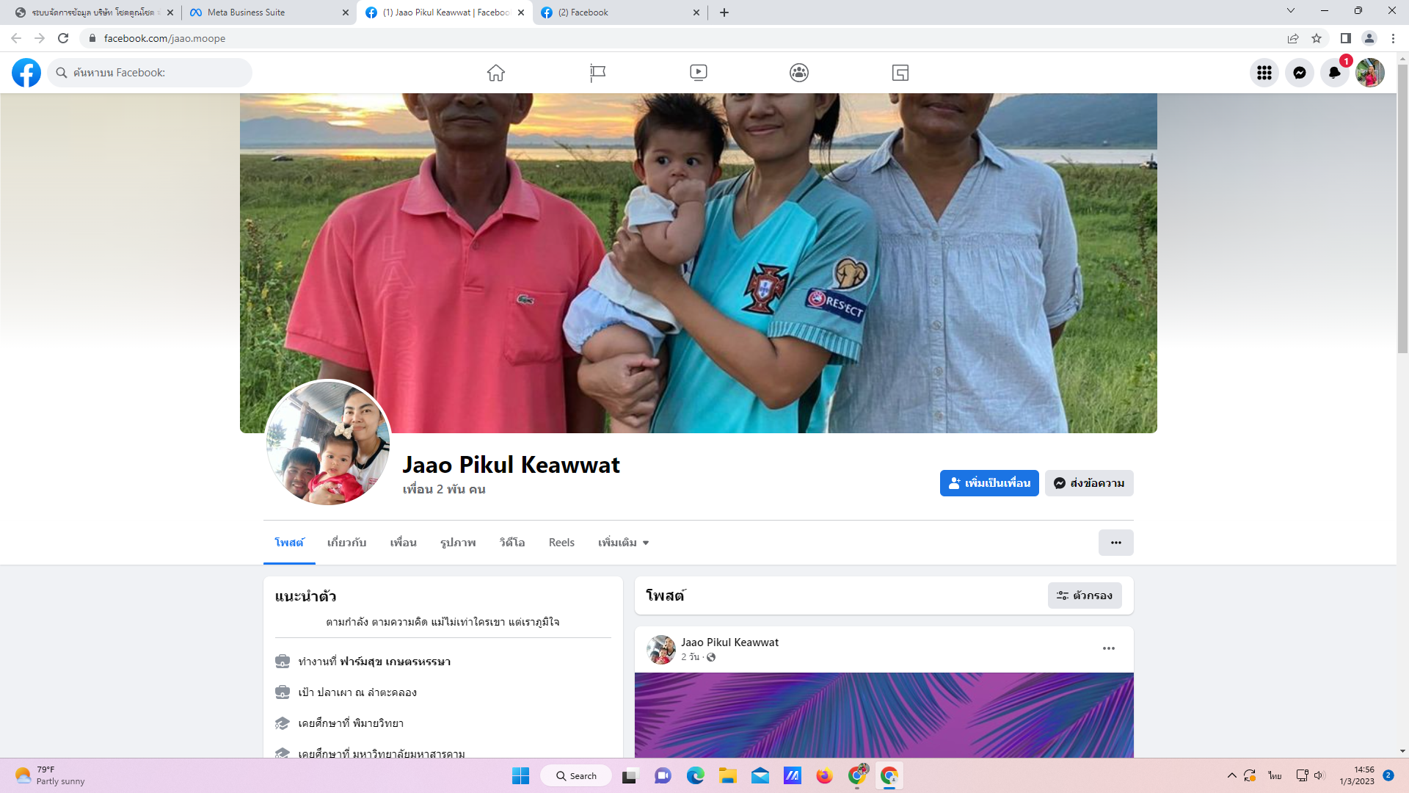Open ตัวกรอง posts filter button
Viewport: 1409px width, 793px height.
1085,595
